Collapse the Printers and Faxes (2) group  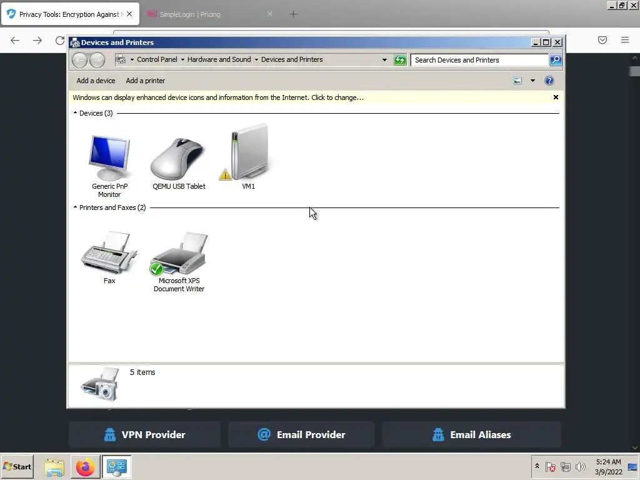tap(75, 207)
